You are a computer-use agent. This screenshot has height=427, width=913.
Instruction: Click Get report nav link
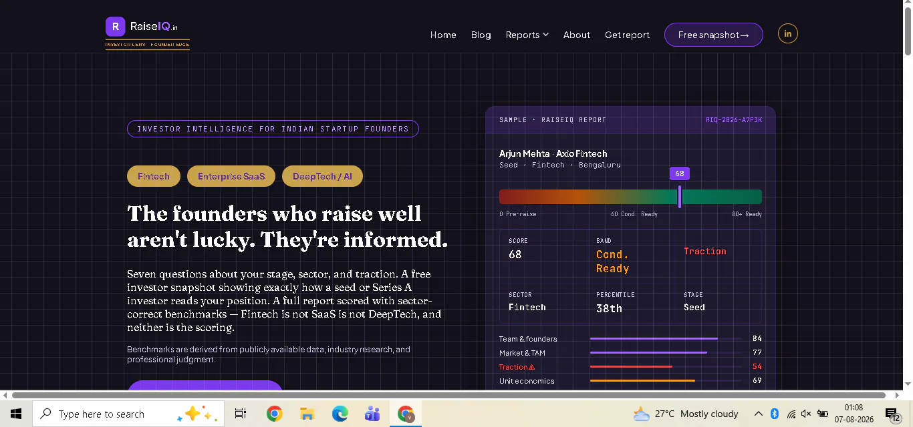627,35
